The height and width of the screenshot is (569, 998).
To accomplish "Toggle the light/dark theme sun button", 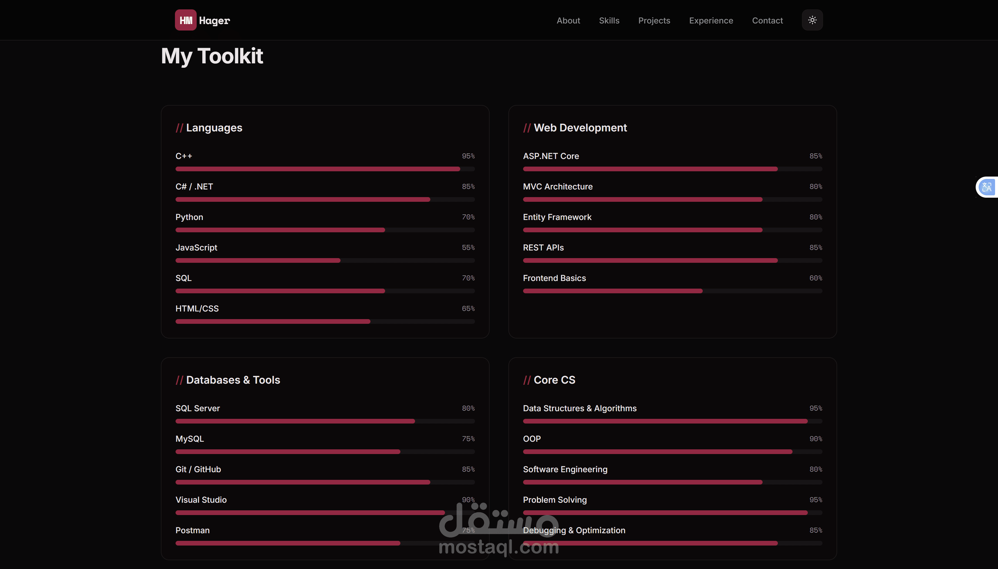I will pos(812,20).
